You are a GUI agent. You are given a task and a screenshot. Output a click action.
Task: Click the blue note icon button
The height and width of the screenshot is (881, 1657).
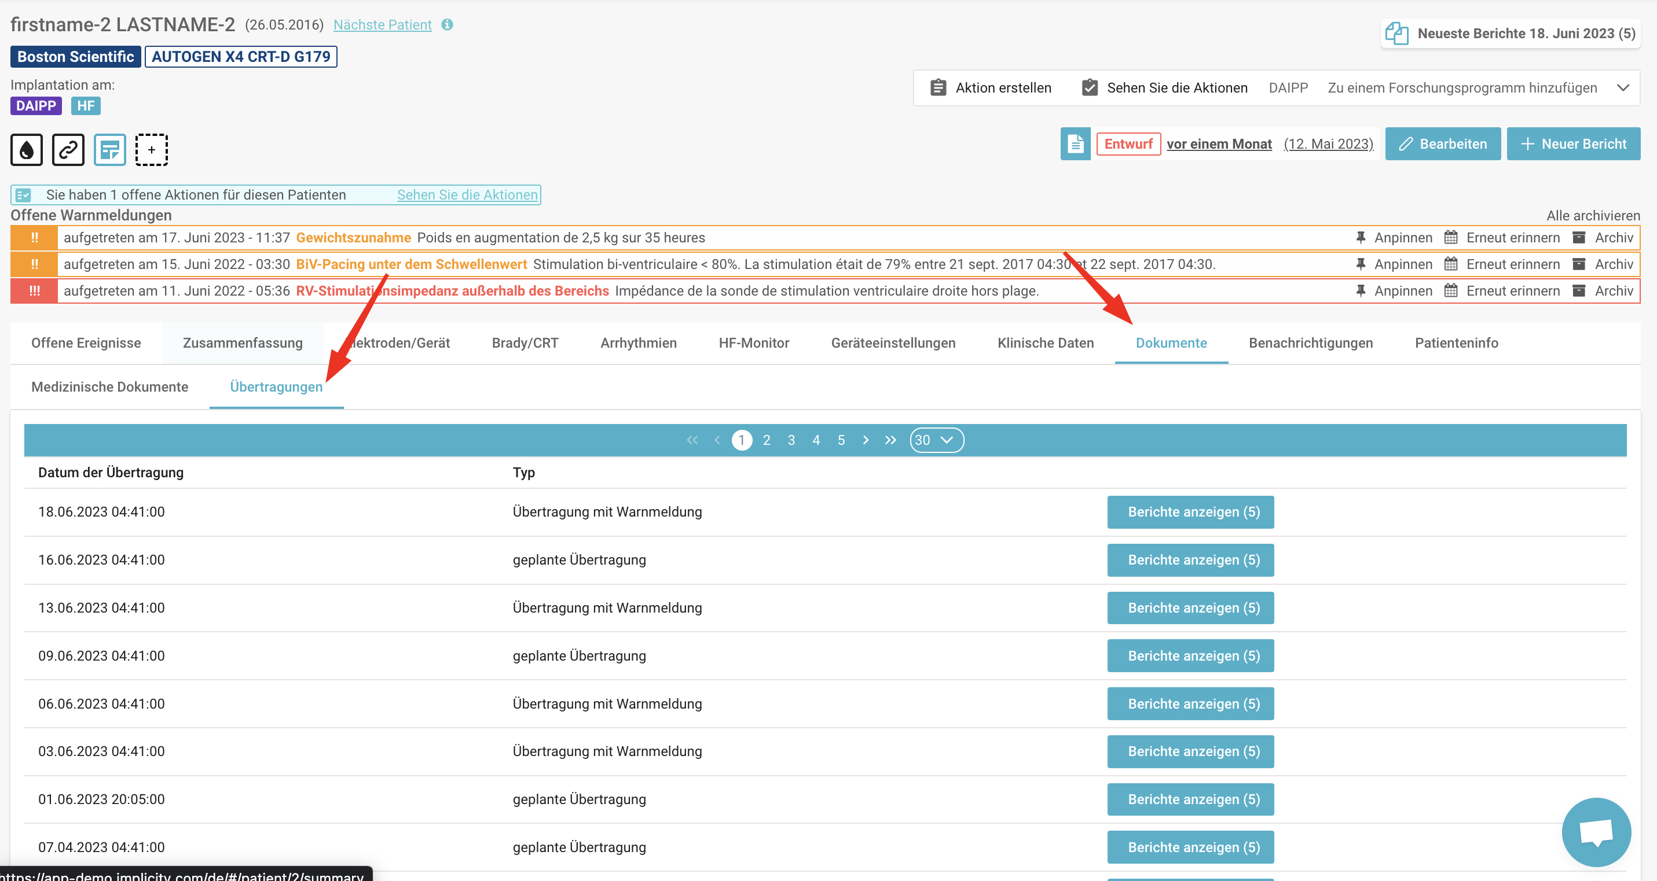(x=110, y=150)
